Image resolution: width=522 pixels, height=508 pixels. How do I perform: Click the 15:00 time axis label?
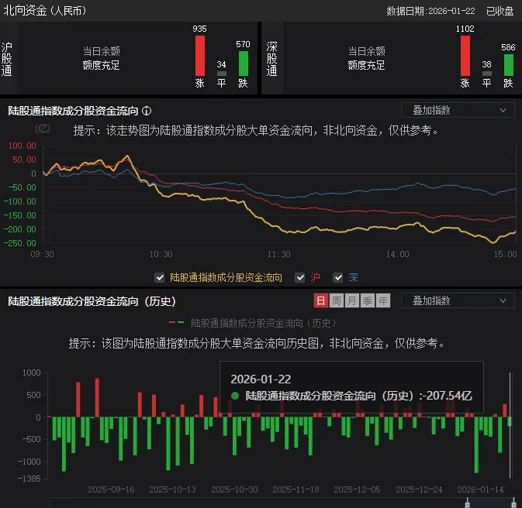click(x=505, y=254)
